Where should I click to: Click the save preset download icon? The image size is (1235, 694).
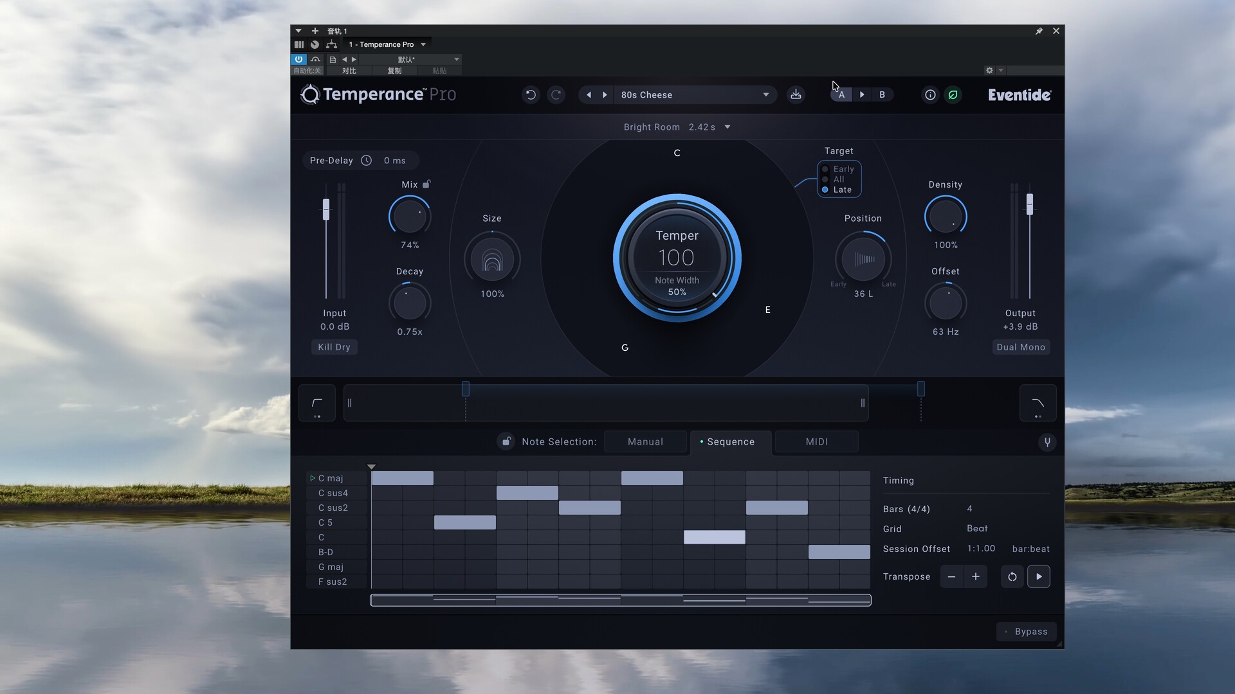coord(796,95)
